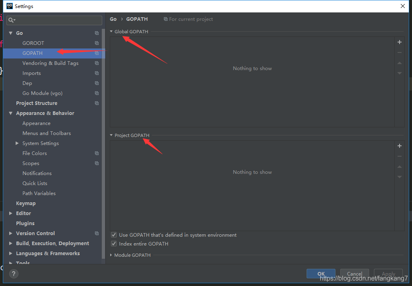Expand System Settings node
This screenshot has height=286, width=412.
pyautogui.click(x=17, y=143)
